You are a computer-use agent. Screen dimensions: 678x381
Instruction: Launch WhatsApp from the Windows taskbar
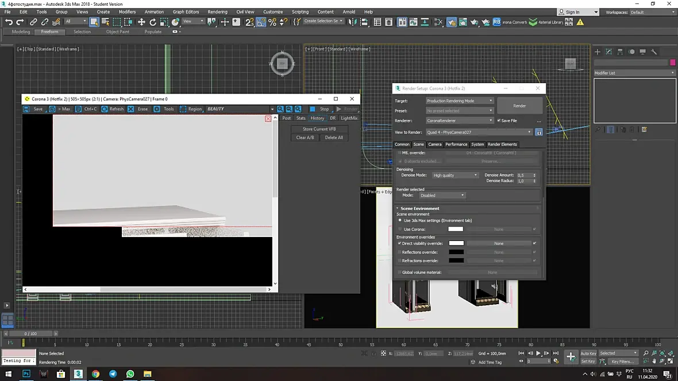click(130, 374)
